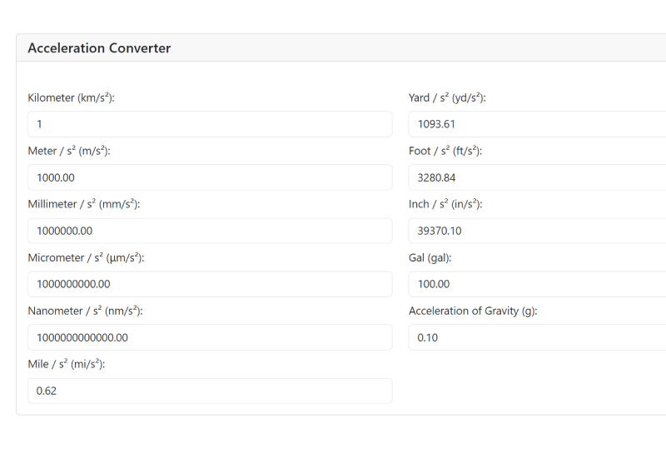Select the Acceleration of Gravity input field
Viewport: 666px width, 458px height.
pos(537,337)
